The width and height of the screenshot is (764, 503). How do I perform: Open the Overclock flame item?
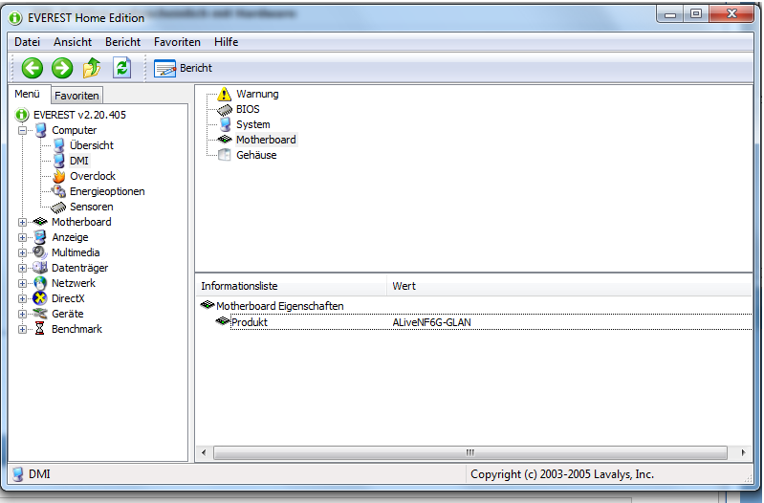pyautogui.click(x=84, y=176)
